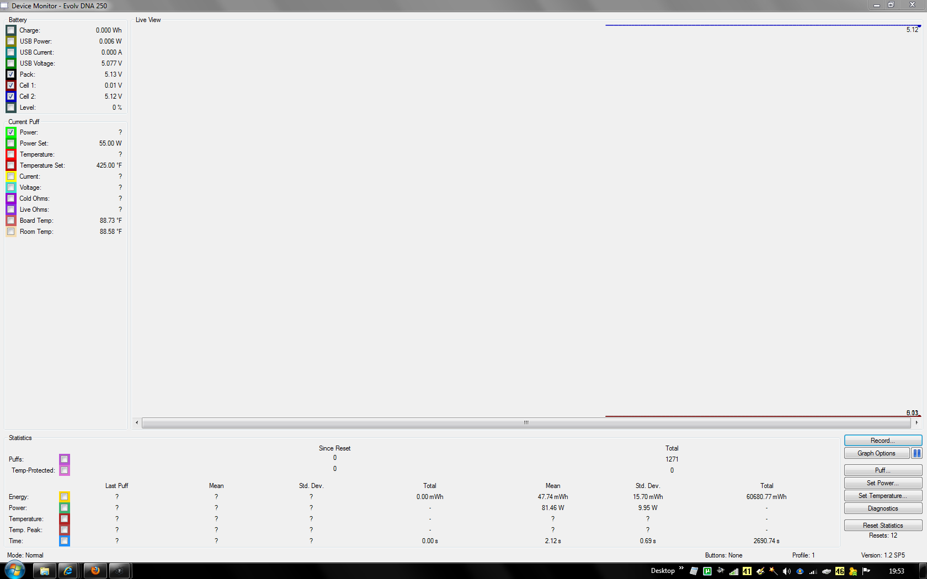Click the Record... button
Image resolution: width=927 pixels, height=579 pixels.
click(882, 441)
